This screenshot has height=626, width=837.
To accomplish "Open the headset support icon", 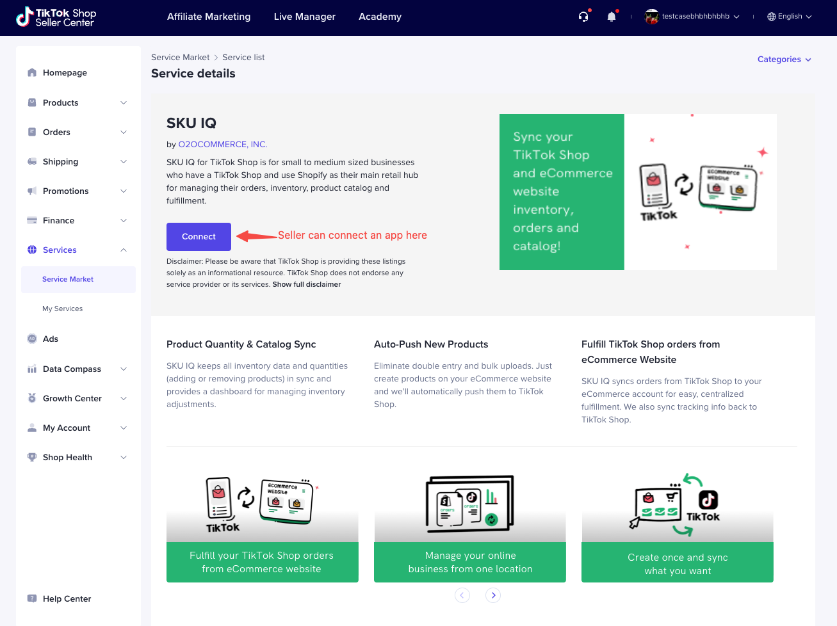I will point(583,17).
